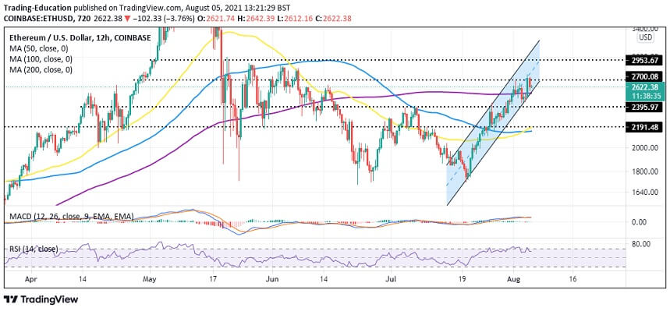Click the May date on time axis

tap(150, 279)
